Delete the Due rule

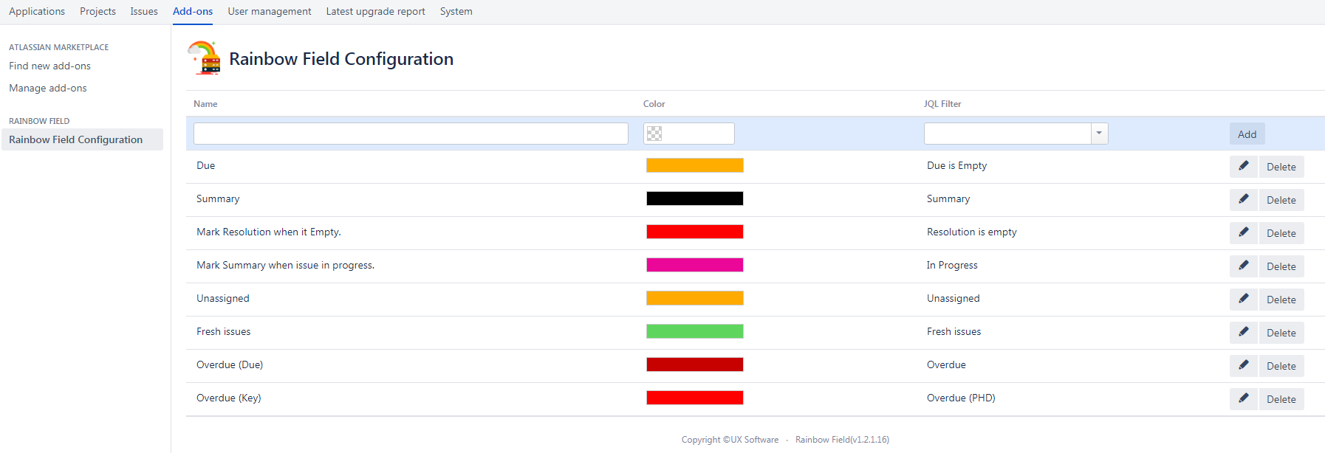pos(1281,167)
